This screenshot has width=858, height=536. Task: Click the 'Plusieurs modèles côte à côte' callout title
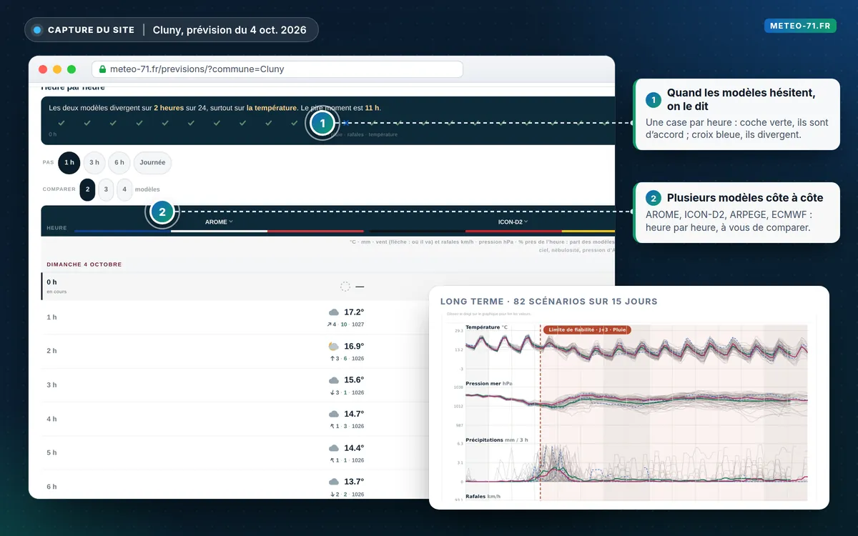click(x=745, y=198)
